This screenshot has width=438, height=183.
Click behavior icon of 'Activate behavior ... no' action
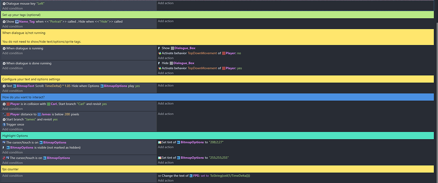tap(160, 53)
